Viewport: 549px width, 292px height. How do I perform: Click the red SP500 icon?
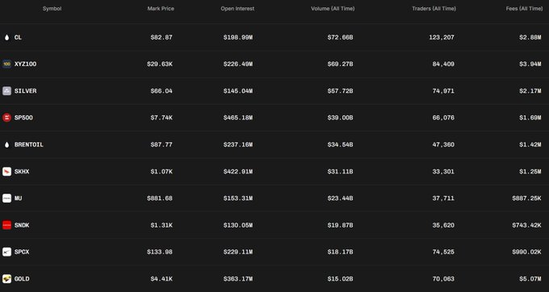tap(6, 118)
